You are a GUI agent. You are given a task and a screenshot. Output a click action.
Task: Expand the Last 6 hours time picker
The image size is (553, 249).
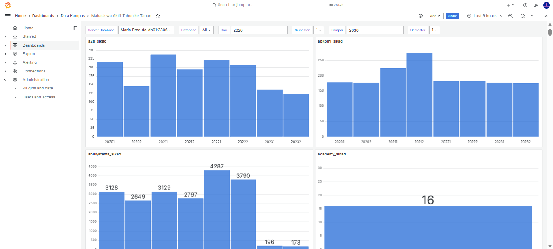click(485, 16)
